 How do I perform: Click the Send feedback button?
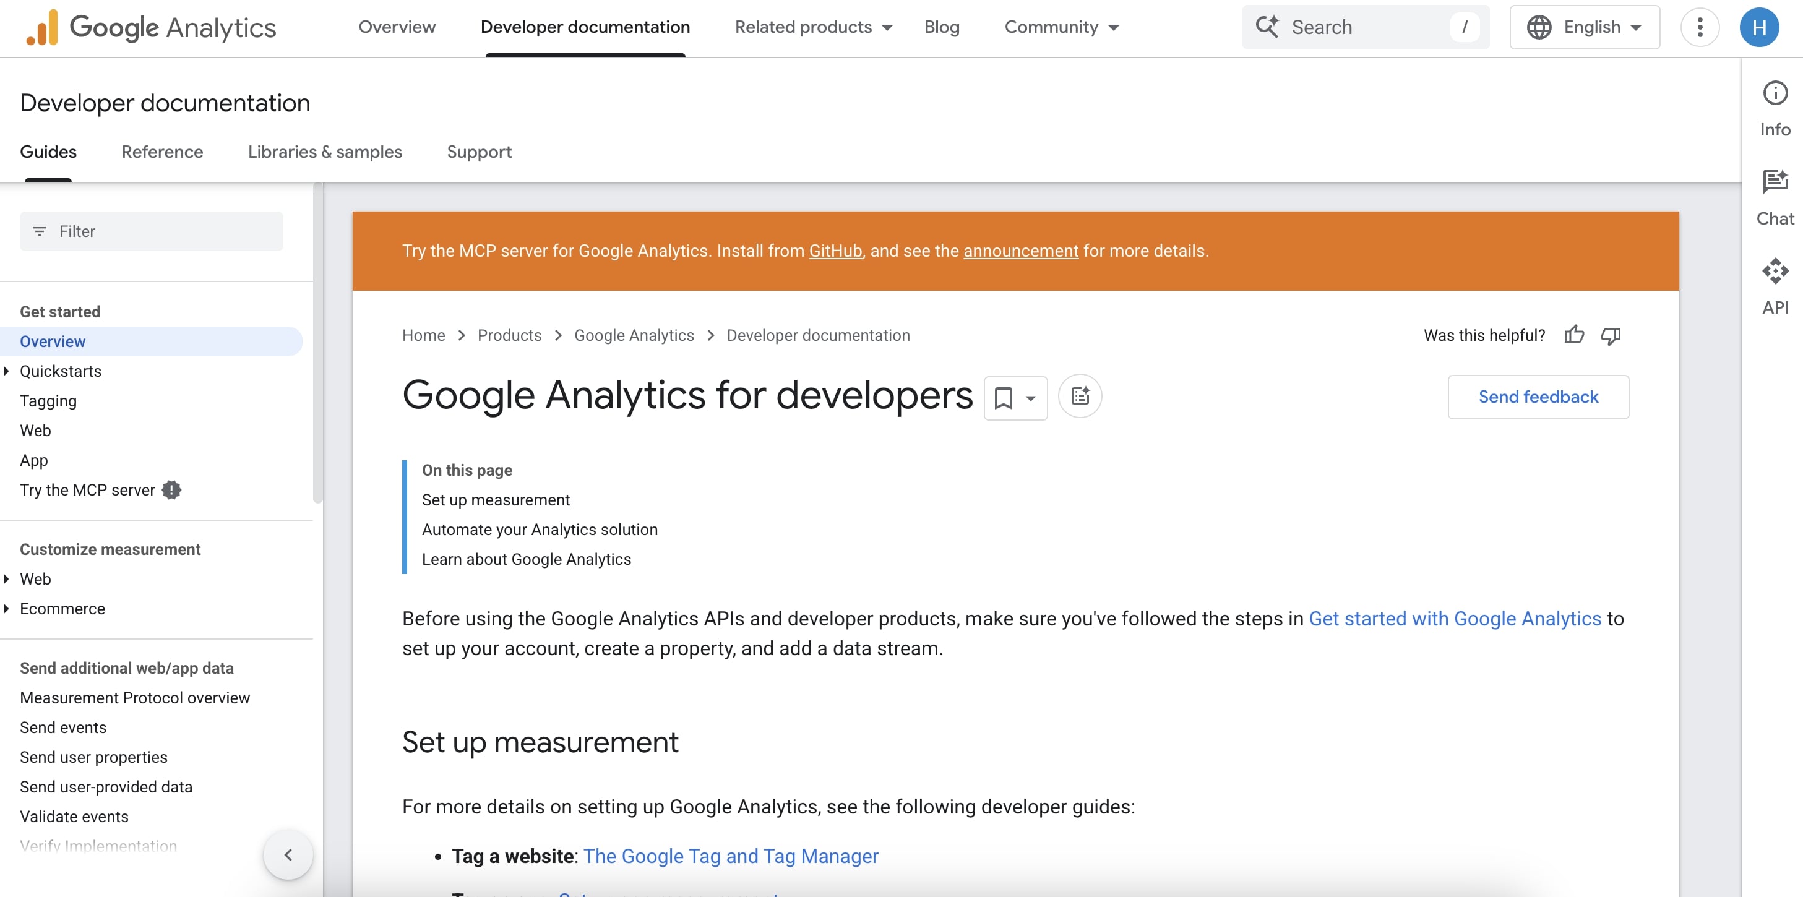click(x=1538, y=397)
